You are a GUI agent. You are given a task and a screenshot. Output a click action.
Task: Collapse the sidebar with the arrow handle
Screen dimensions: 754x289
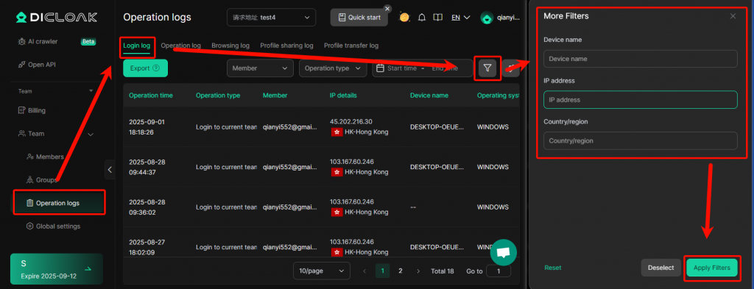click(110, 169)
